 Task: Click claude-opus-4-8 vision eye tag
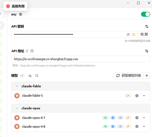pyautogui.click(x=105, y=126)
